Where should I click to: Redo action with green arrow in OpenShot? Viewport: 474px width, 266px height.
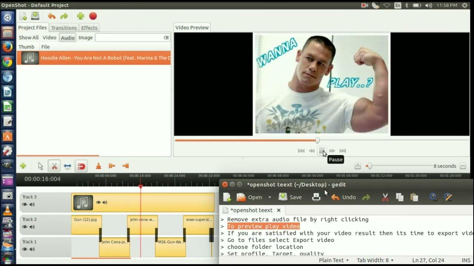point(64,16)
